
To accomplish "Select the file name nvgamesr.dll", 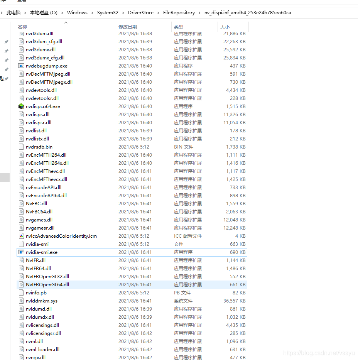I will pos(40,228).
